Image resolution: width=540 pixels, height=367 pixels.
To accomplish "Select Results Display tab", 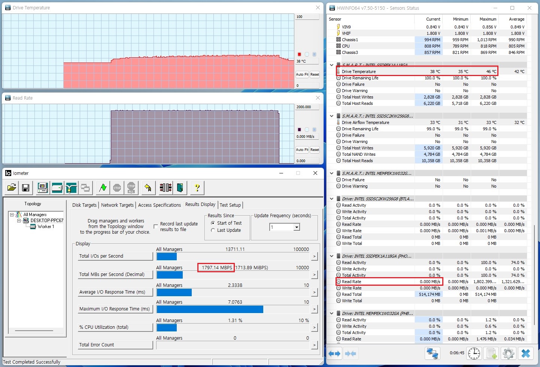I will click(x=200, y=204).
